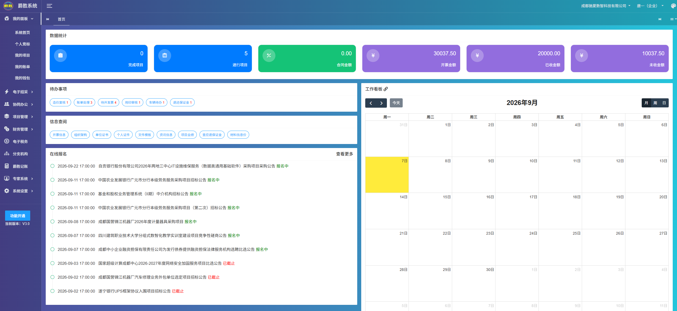The width and height of the screenshot is (677, 311).
Task: Click the 电子税务 sidebar icon
Action: pyautogui.click(x=7, y=141)
